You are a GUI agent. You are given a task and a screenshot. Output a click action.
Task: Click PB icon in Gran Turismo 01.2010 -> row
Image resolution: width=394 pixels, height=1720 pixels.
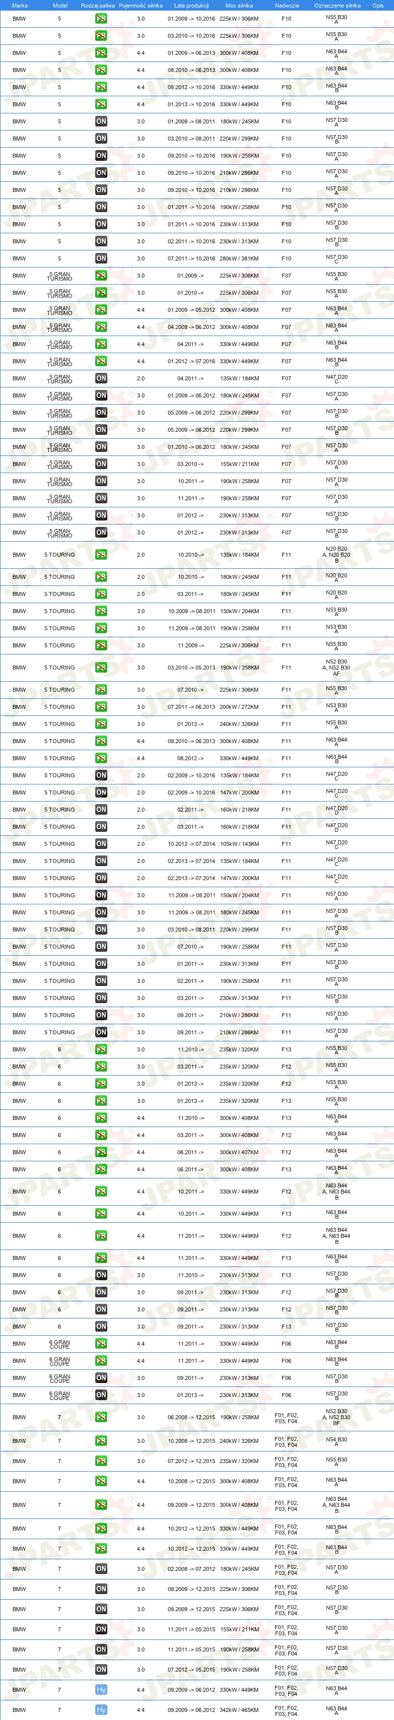pos(101,292)
